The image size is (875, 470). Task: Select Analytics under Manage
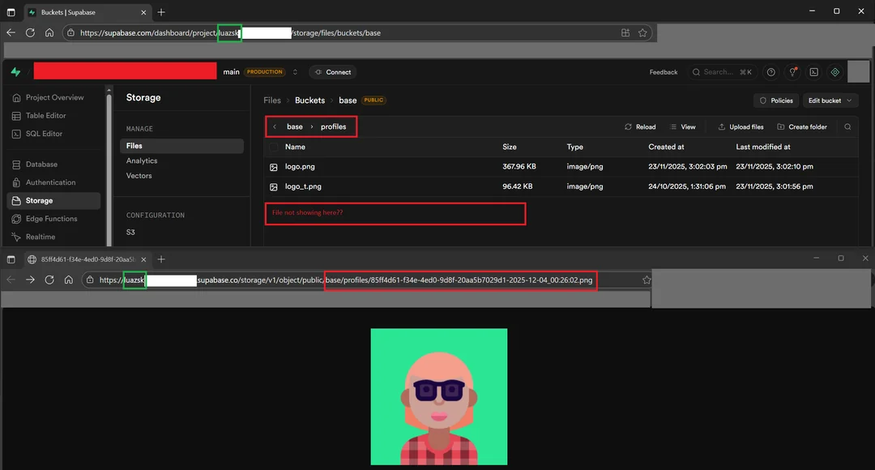[141, 160]
